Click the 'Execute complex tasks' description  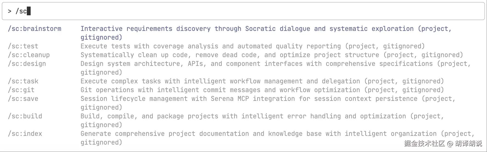coord(262,81)
